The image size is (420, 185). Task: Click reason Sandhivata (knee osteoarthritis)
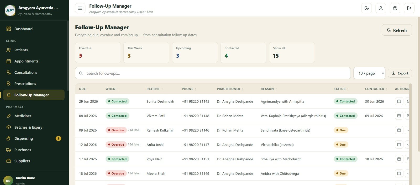(x=285, y=130)
